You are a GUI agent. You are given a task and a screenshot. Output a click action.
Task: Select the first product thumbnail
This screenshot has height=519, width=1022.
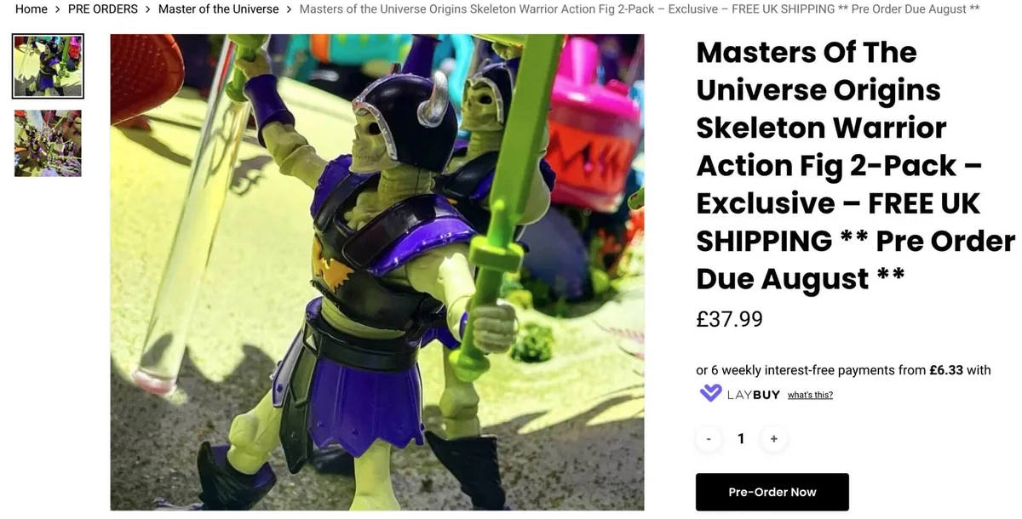(x=48, y=66)
